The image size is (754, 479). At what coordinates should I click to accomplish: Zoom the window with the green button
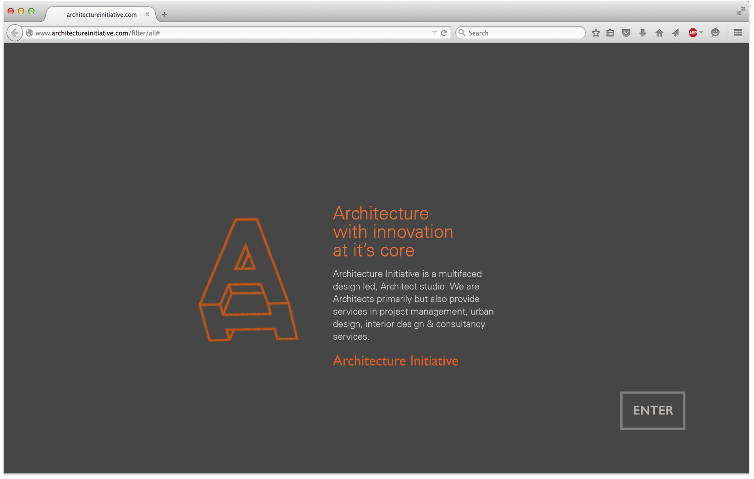tap(32, 11)
